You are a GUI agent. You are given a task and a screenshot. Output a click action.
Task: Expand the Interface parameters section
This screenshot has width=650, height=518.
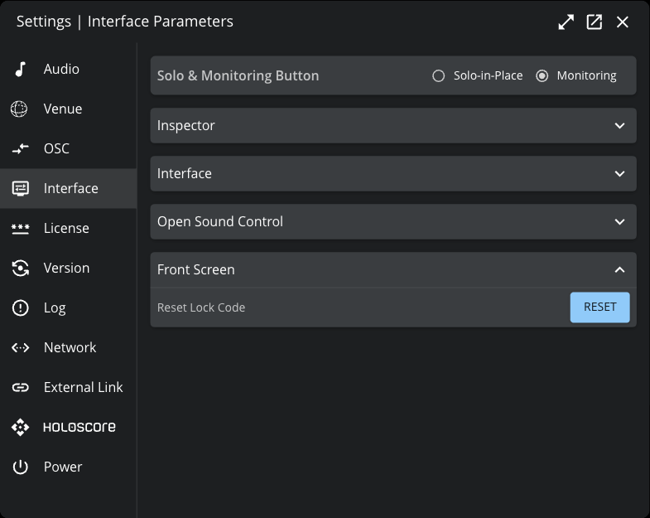pyautogui.click(x=619, y=174)
